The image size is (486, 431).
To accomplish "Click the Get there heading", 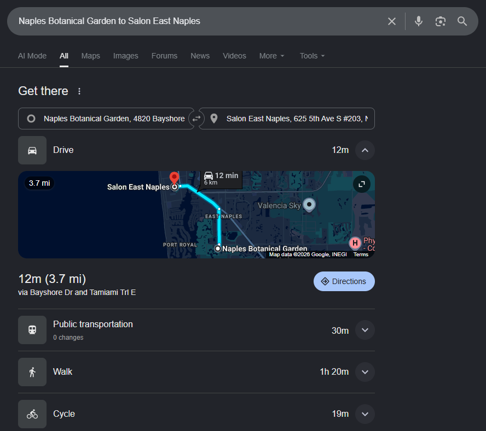I will click(43, 91).
